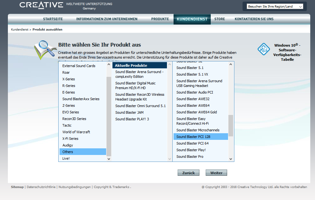The height and width of the screenshot is (200, 315).
Task: Open Kontaktieren Sie uns menu
Action: 254,19
